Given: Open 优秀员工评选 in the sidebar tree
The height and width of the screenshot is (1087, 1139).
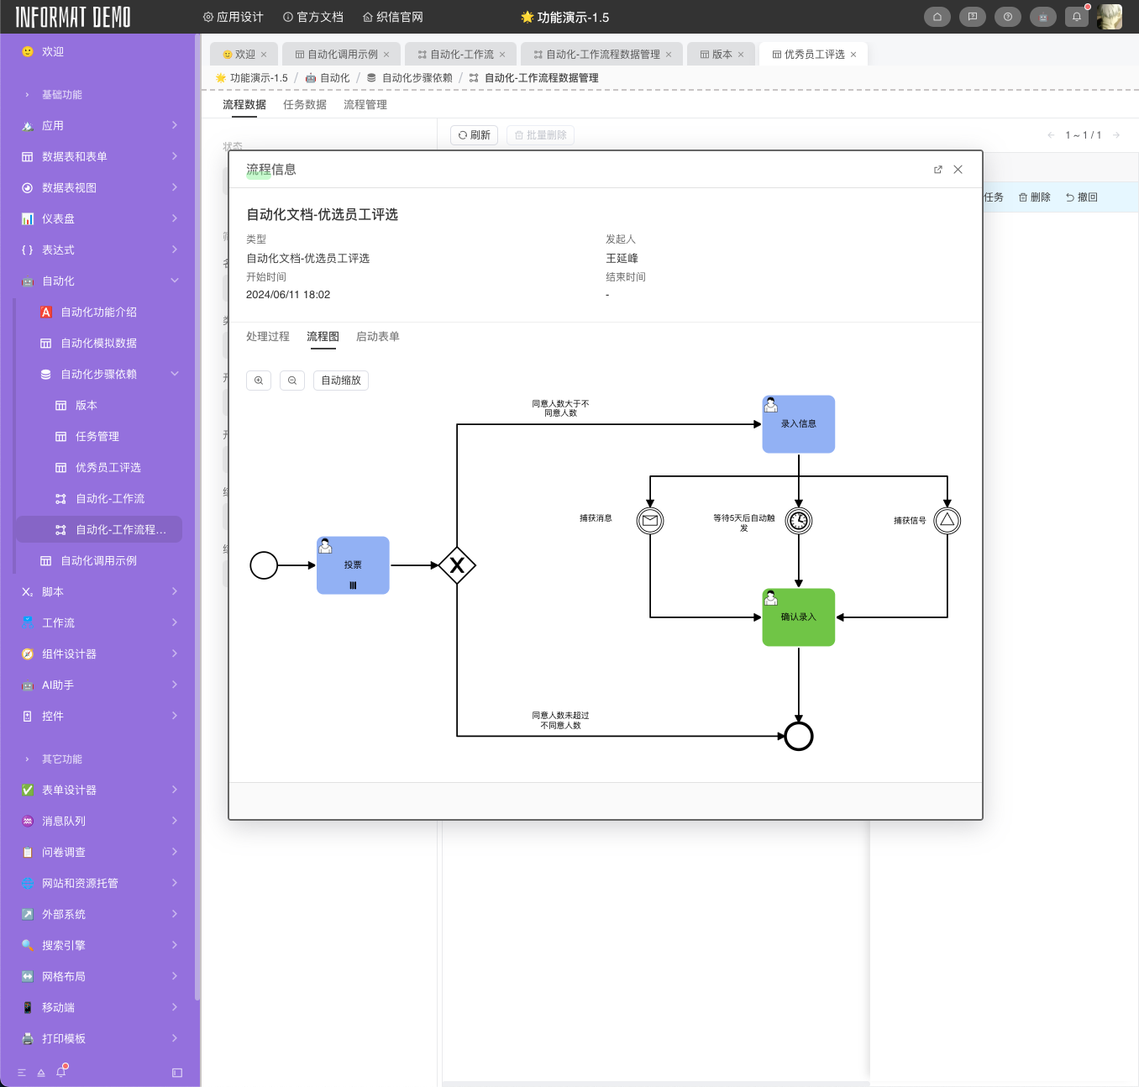Looking at the screenshot, I should point(108,468).
